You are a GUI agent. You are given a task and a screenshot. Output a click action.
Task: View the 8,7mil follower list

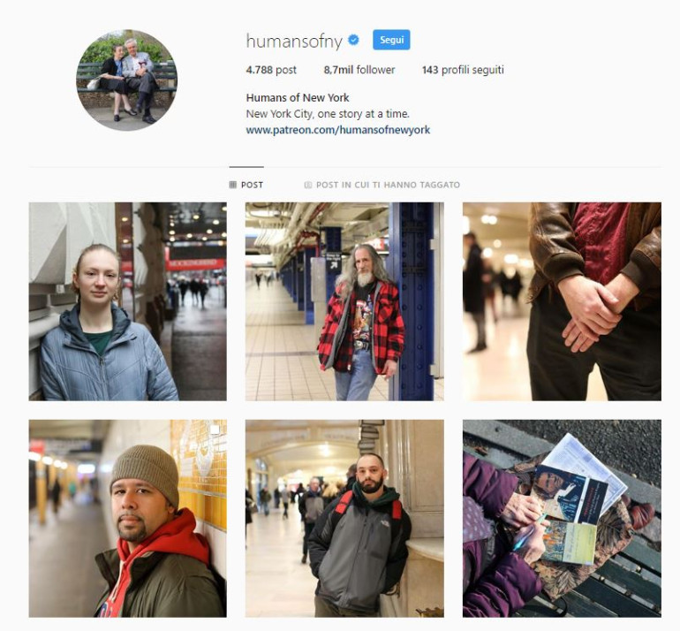click(x=359, y=70)
